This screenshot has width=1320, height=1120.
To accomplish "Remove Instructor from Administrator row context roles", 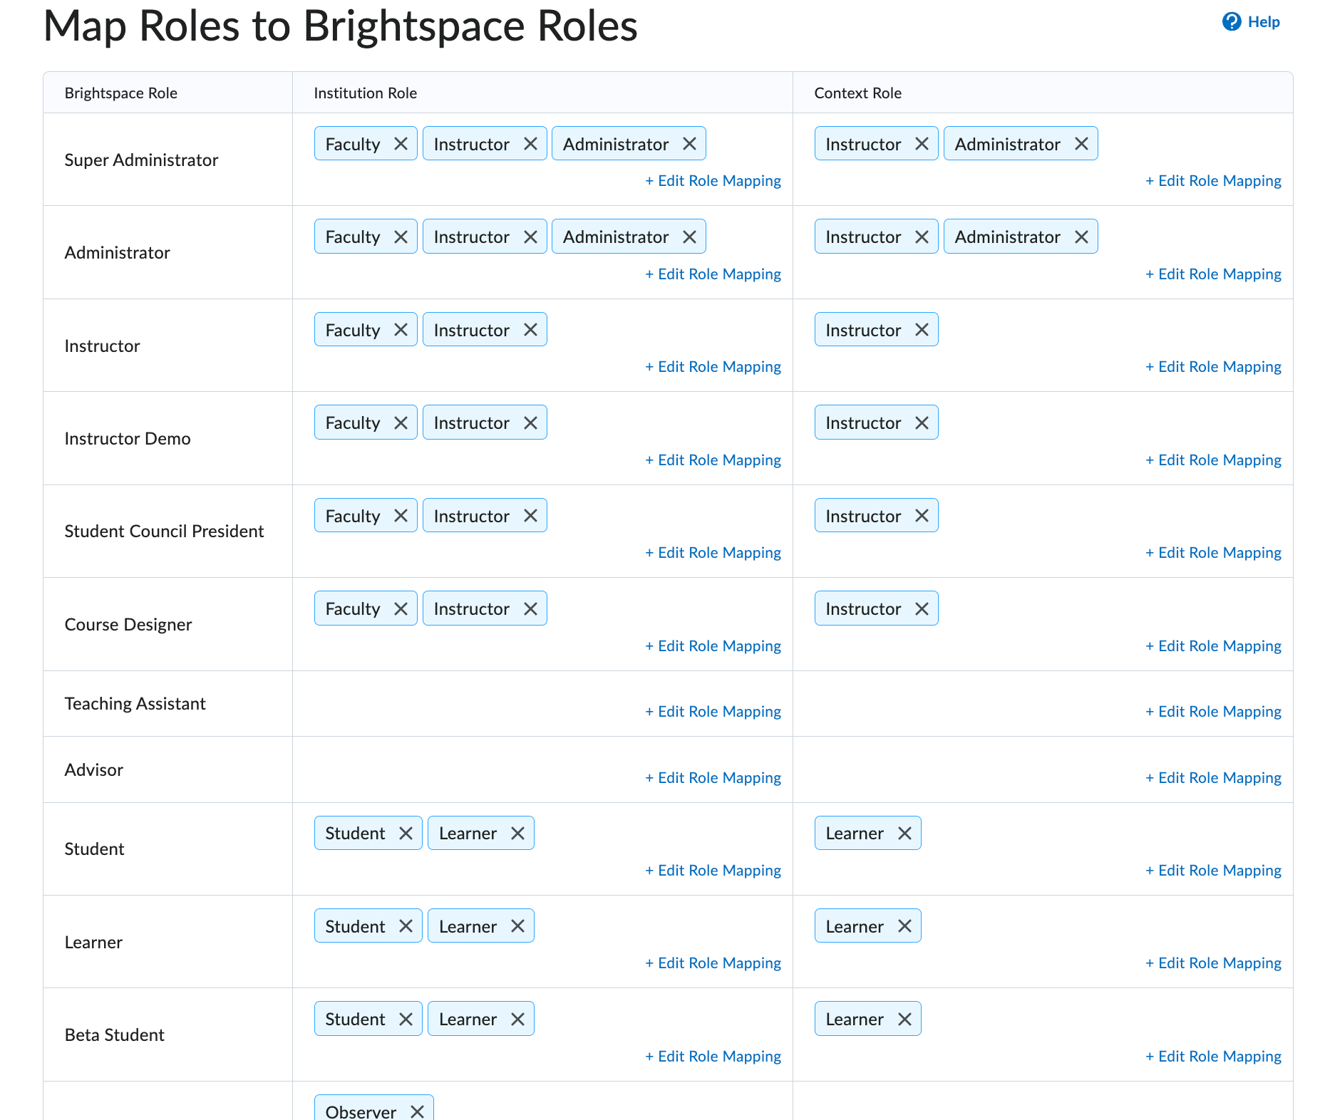I will coord(922,237).
